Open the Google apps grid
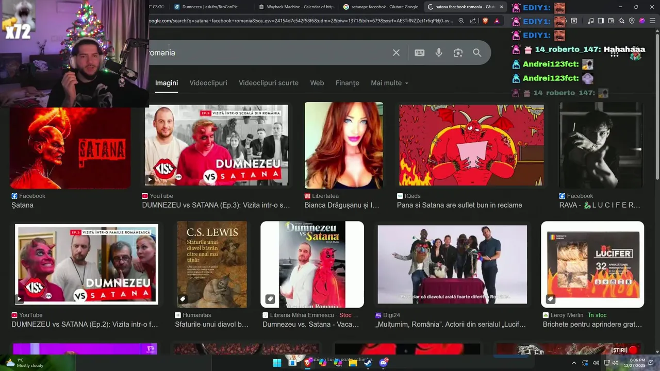Viewport: 660px width, 371px height. click(x=614, y=53)
